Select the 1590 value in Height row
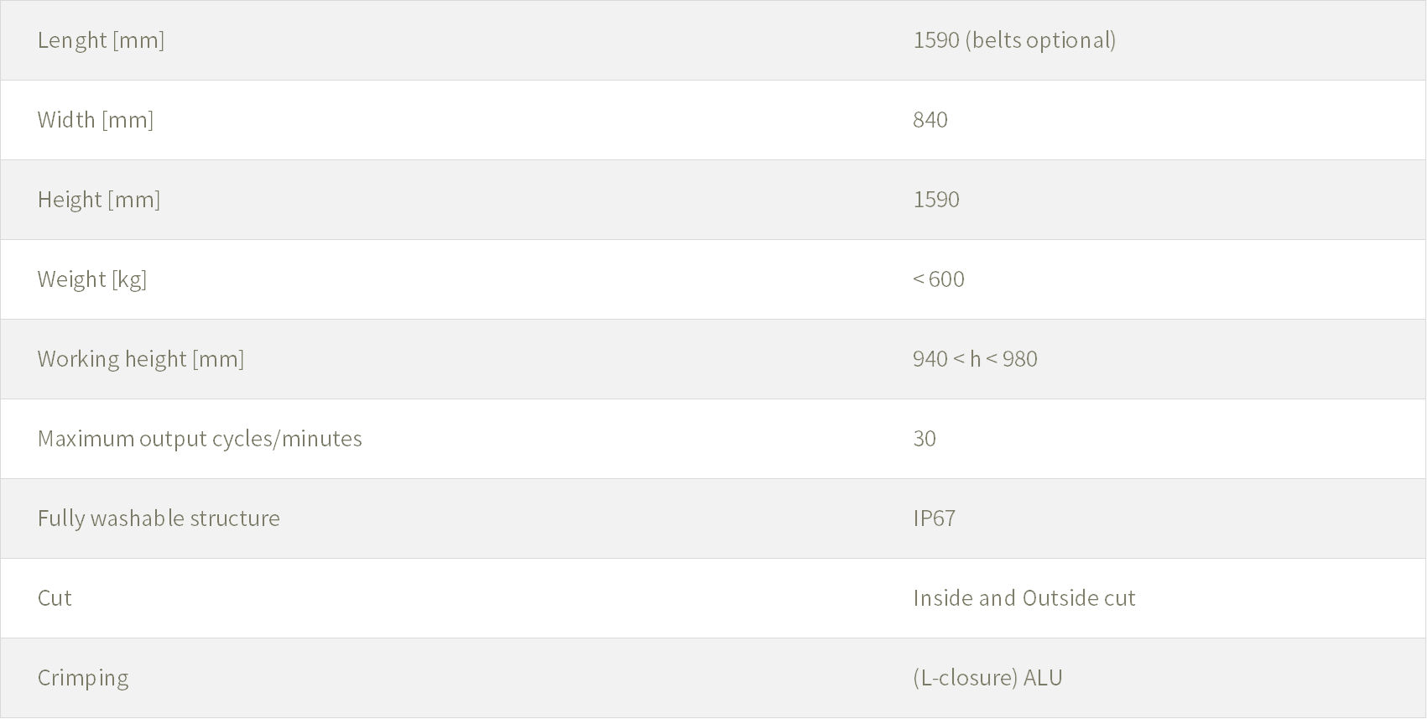This screenshot has height=719, width=1427. click(935, 200)
